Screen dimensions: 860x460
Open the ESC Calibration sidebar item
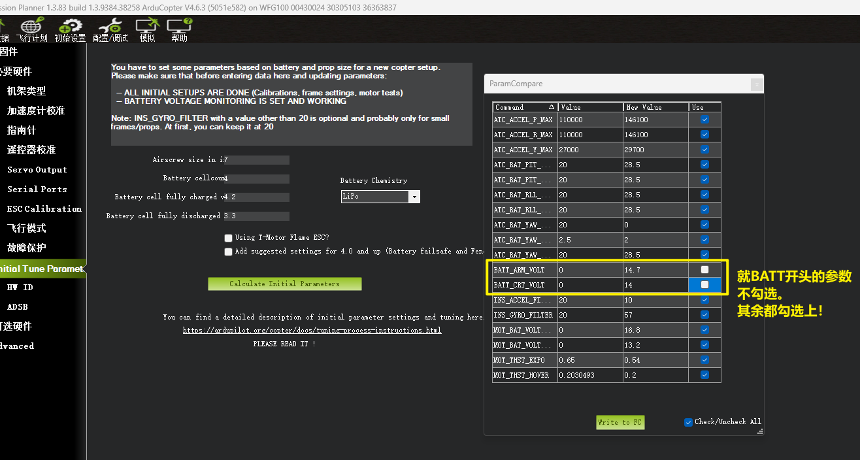44,208
